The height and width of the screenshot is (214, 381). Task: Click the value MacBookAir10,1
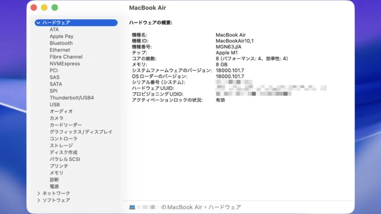coord(235,41)
